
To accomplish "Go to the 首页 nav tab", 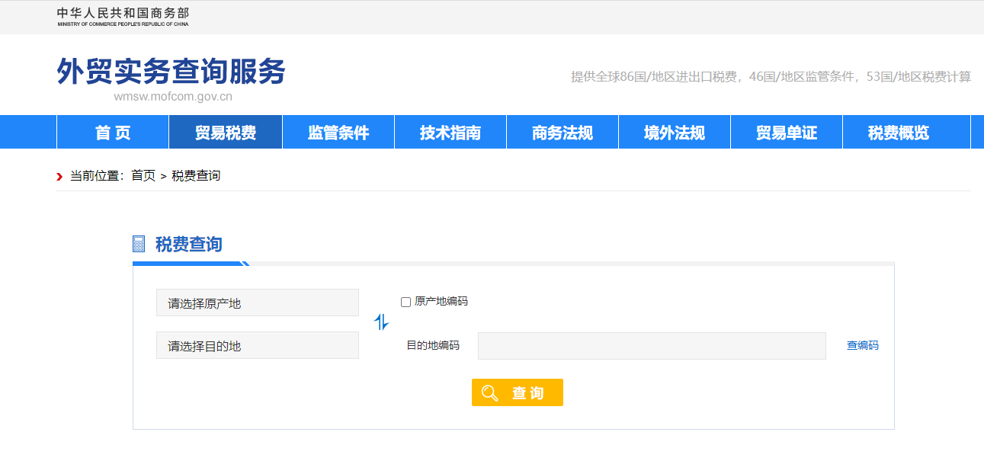I will point(113,132).
